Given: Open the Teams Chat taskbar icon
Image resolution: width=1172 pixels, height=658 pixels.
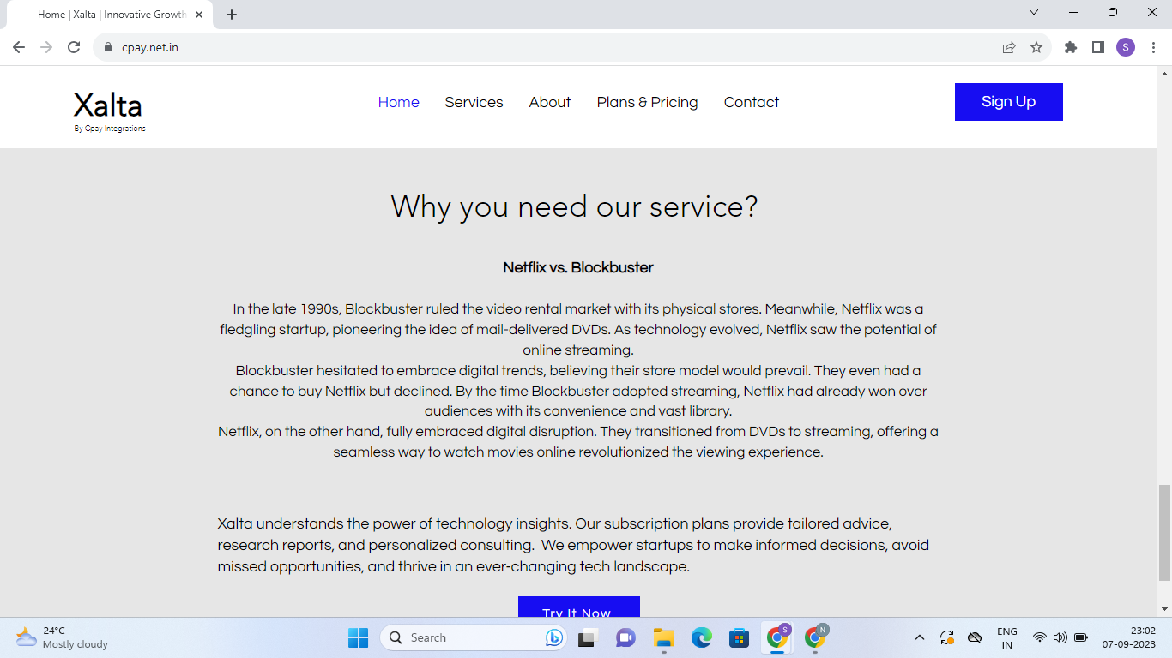Looking at the screenshot, I should [625, 637].
